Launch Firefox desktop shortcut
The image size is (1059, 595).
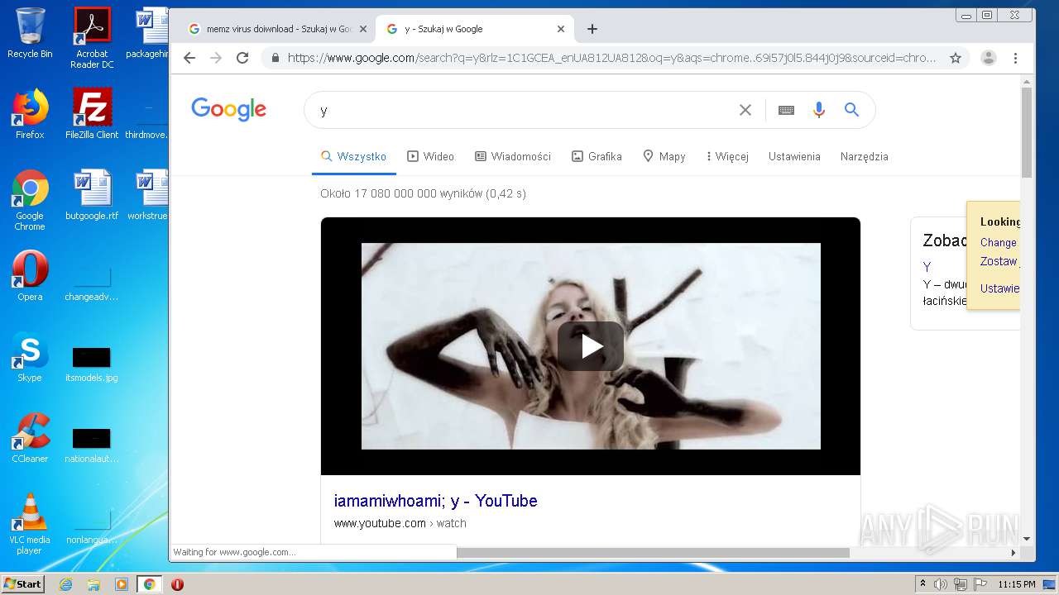pyautogui.click(x=30, y=115)
